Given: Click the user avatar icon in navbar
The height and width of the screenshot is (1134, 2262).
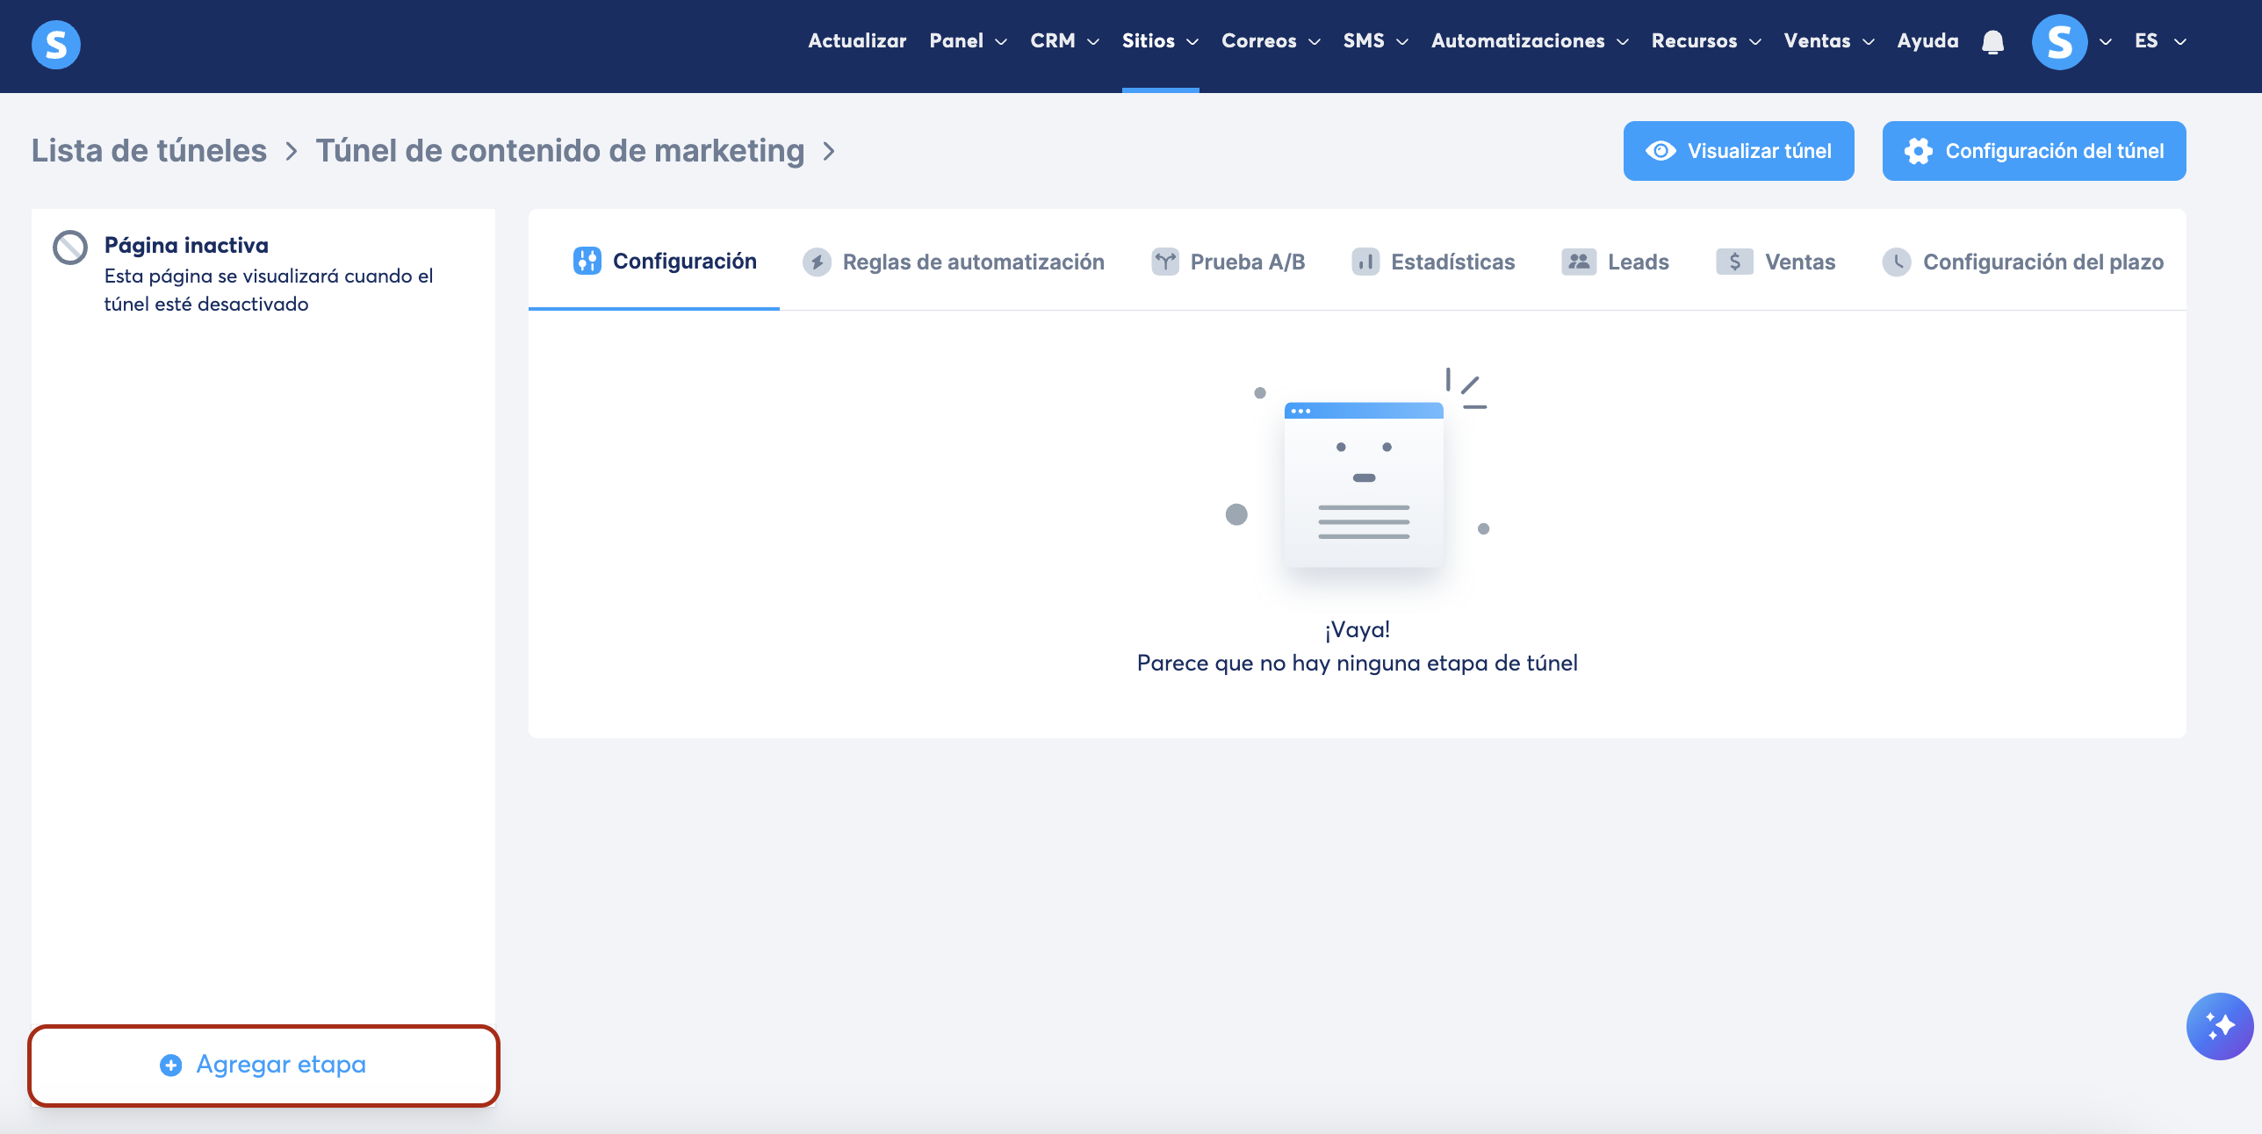Looking at the screenshot, I should [x=2059, y=42].
